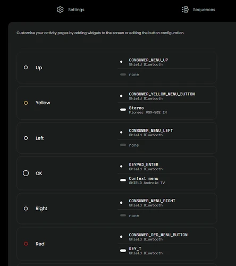Open Context menu SHIELD Android TV assignment
Screen dimensions: 236x266
(164, 180)
